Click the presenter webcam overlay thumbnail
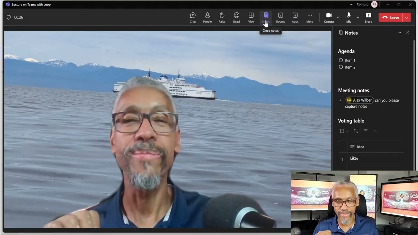418x235 pixels. pos(354,203)
